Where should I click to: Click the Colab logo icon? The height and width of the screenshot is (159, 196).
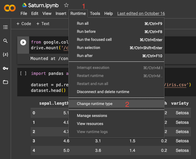10,8
